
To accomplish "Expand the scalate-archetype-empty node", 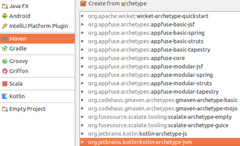I will (x=82, y=117).
